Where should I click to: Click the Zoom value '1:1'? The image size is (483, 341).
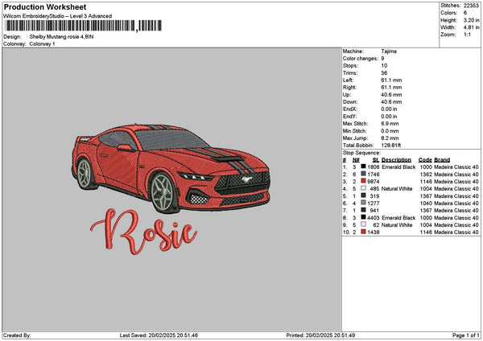[467, 35]
